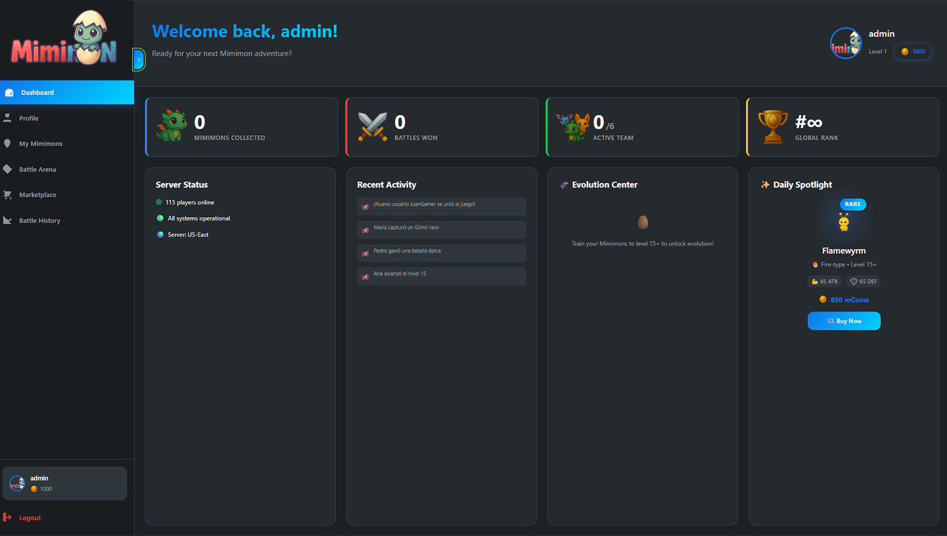Viewport: 947px width, 536px height.
Task: Click the Global Rank trophy icon
Action: (x=772, y=127)
